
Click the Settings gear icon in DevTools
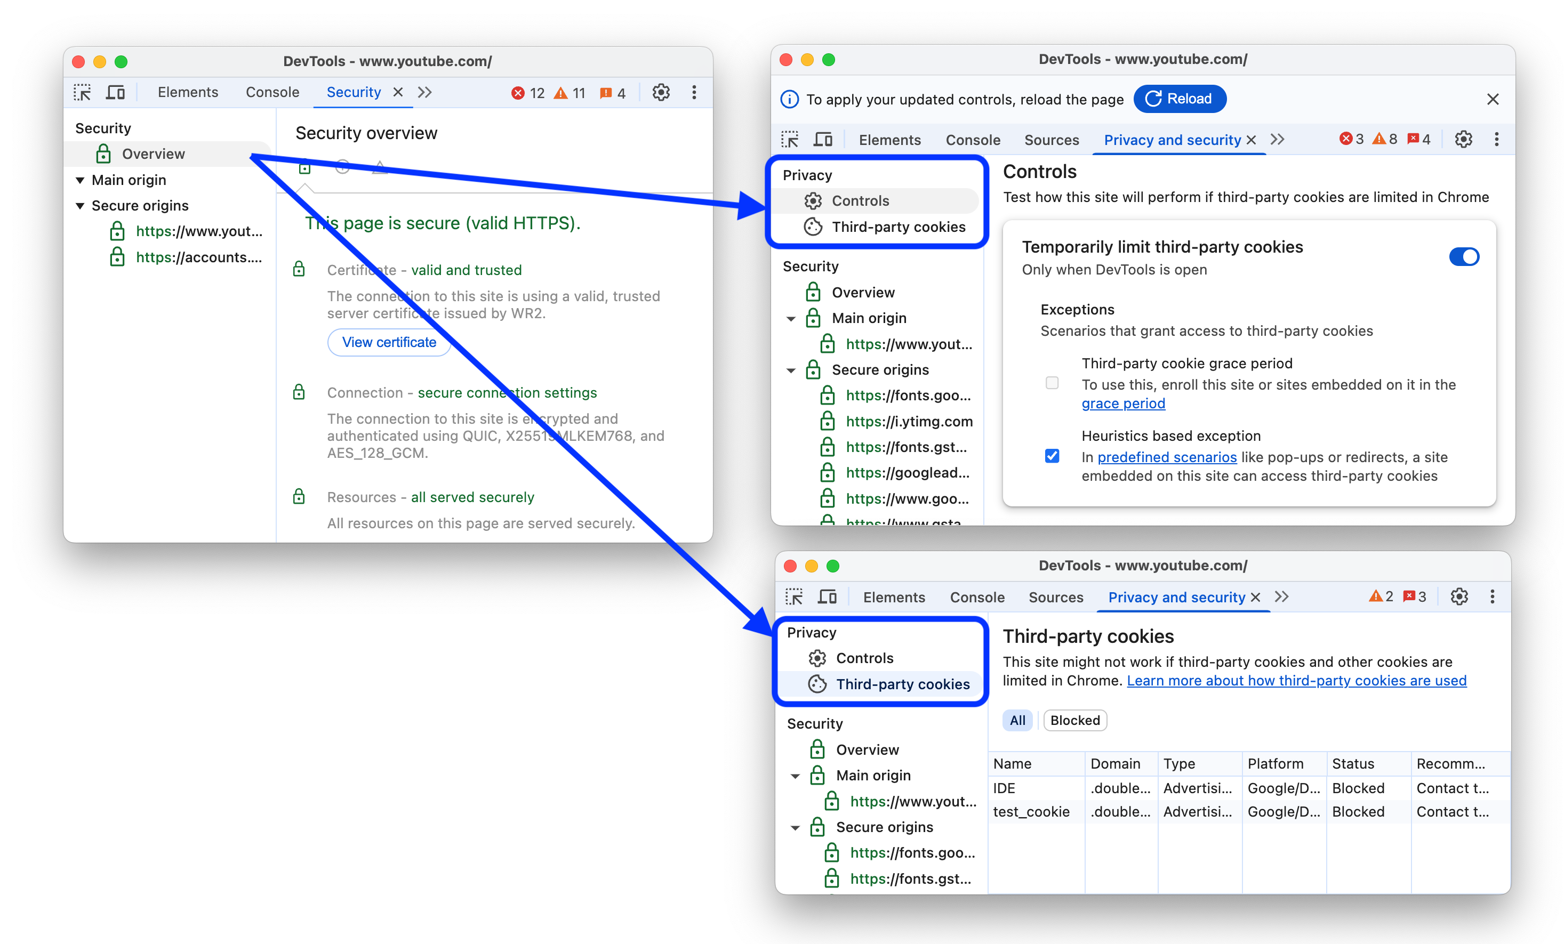click(x=659, y=93)
